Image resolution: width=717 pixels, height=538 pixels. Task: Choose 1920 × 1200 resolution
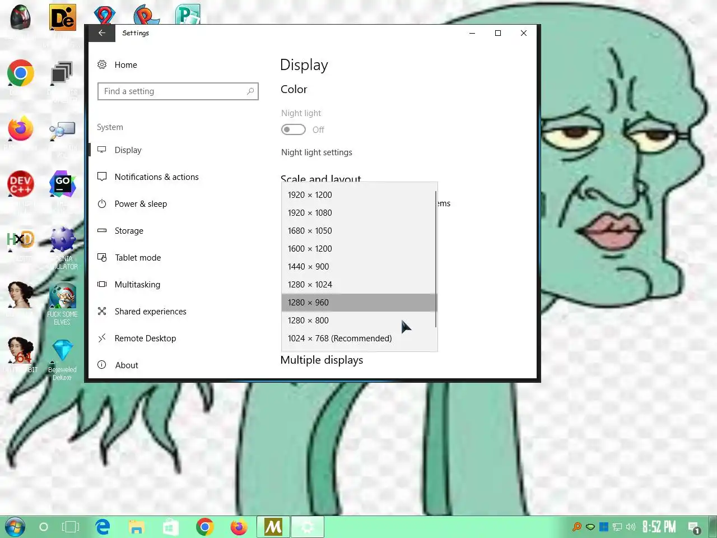pyautogui.click(x=358, y=195)
